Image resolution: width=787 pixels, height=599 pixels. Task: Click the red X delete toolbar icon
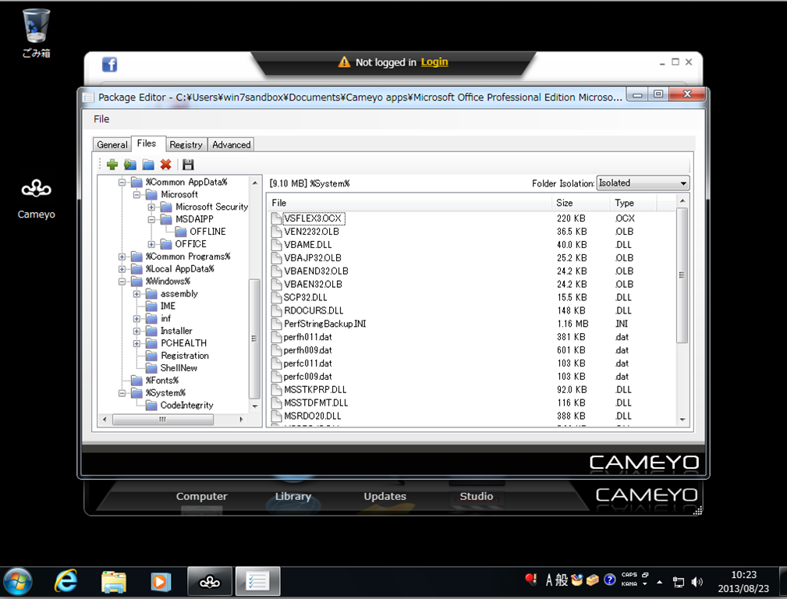click(x=165, y=165)
